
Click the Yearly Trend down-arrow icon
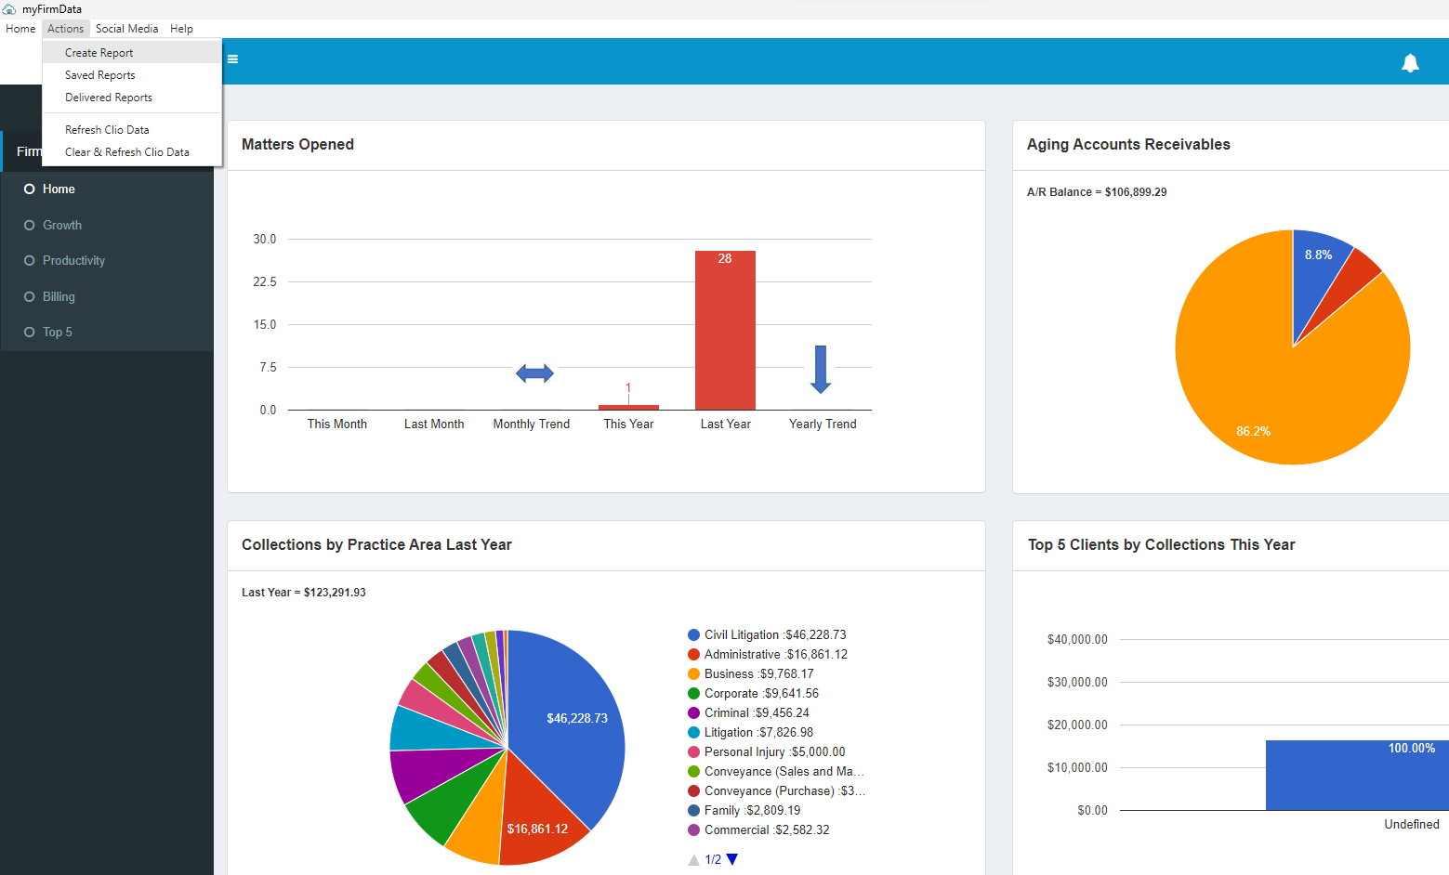click(821, 370)
